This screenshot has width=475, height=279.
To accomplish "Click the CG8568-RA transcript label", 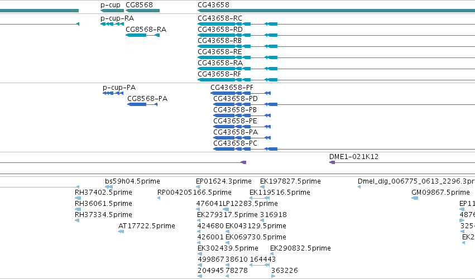I will 146,30.
